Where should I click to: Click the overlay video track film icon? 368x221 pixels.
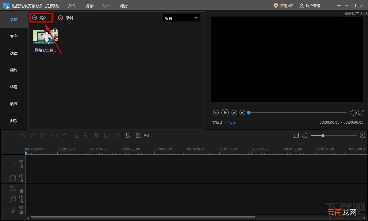coord(13,178)
